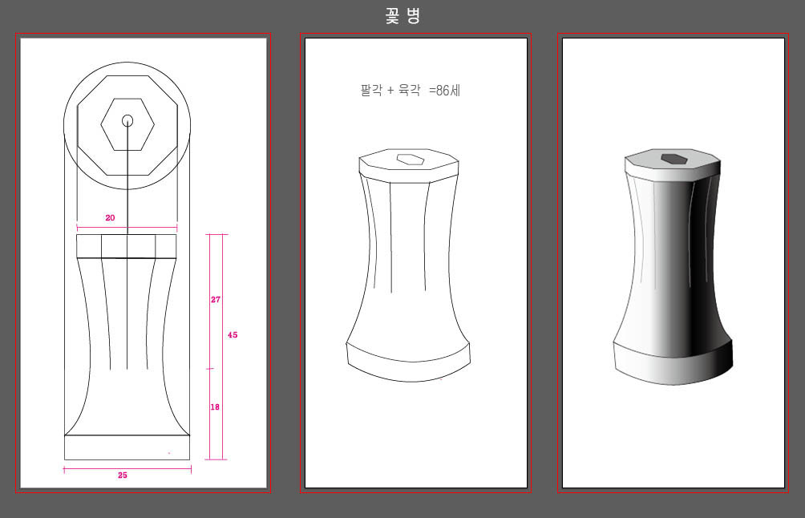Click the "45" total height dimension label
Image resolution: width=805 pixels, height=518 pixels.
(233, 334)
